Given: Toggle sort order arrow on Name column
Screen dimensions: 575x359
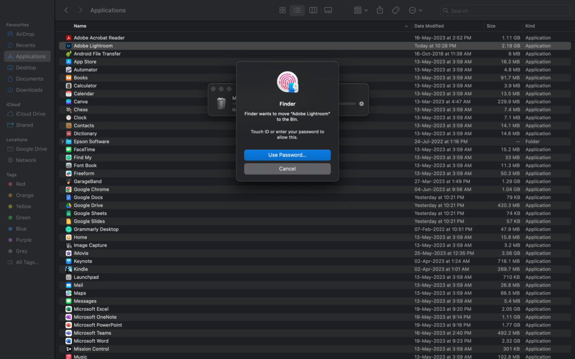Looking at the screenshot, I should coord(406,26).
